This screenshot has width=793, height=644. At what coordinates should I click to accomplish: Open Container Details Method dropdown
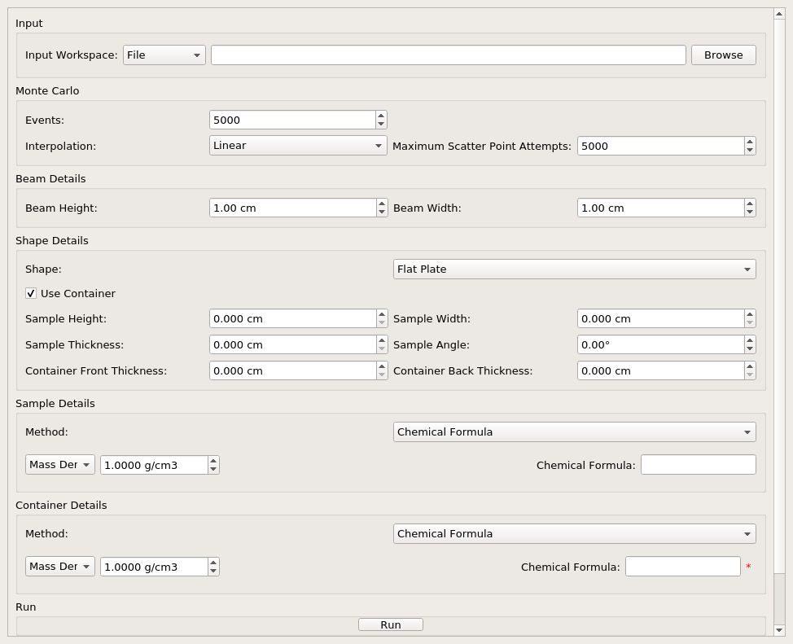[575, 534]
